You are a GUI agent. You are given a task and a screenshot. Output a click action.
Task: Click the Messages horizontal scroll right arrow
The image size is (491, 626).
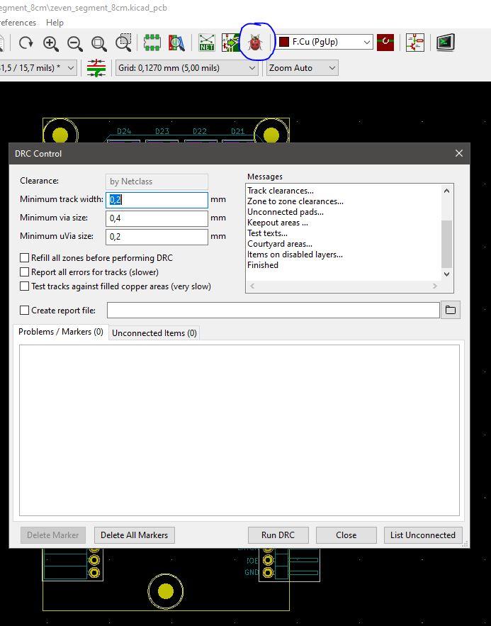435,286
